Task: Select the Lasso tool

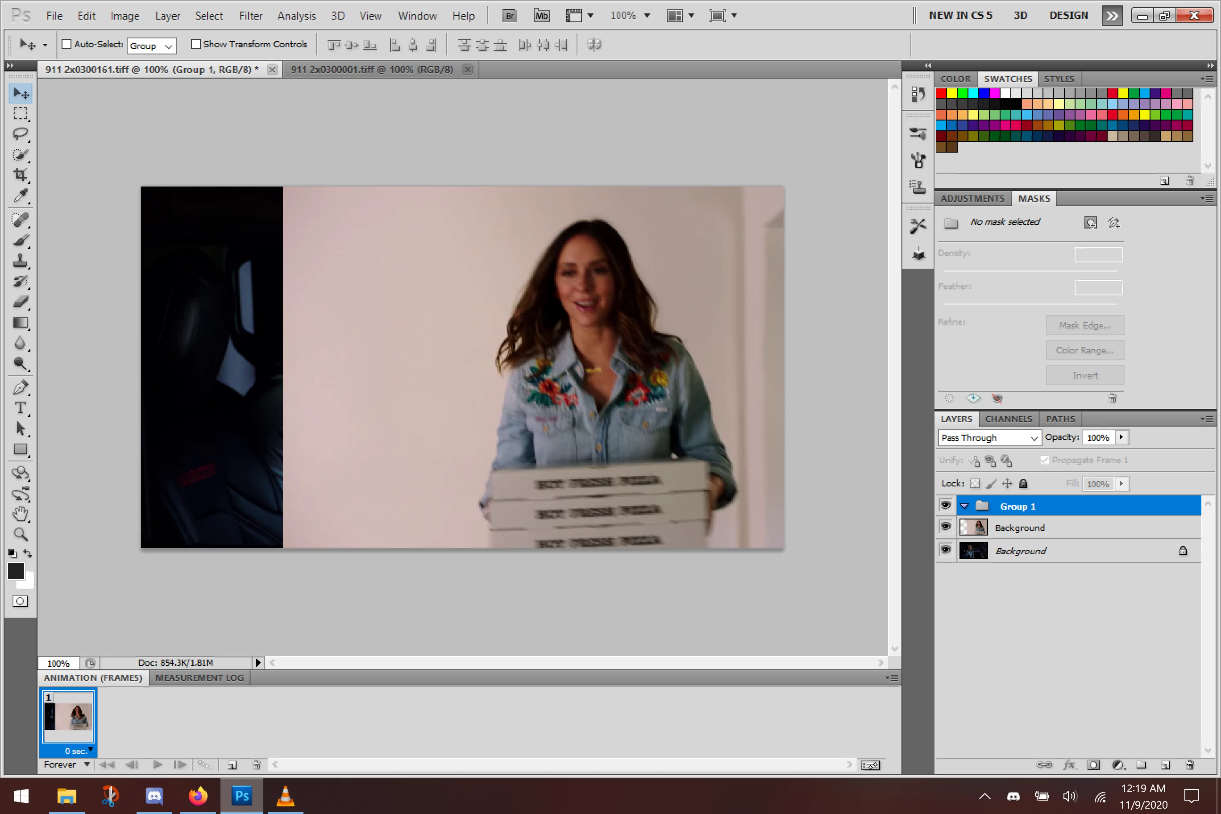Action: click(20, 134)
